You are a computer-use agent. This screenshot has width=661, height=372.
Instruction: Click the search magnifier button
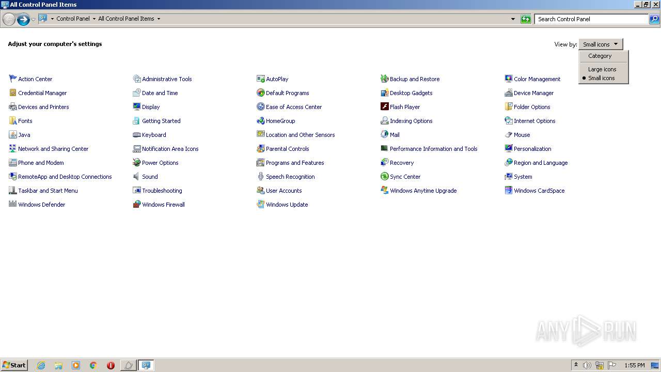click(654, 19)
